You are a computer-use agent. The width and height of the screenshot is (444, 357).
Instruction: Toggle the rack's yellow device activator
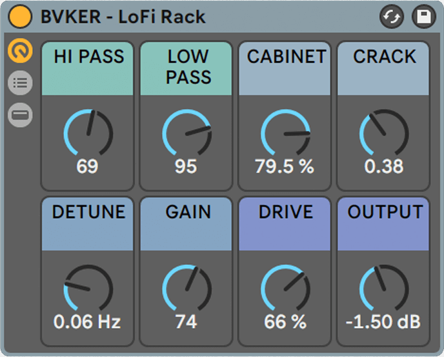coord(20,16)
